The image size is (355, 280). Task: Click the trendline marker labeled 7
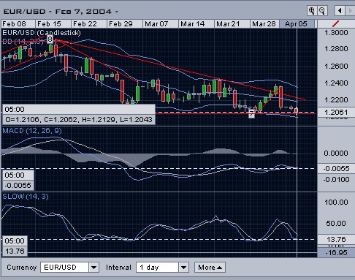(x=251, y=114)
